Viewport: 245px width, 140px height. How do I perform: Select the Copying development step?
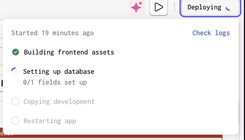[x=59, y=102]
